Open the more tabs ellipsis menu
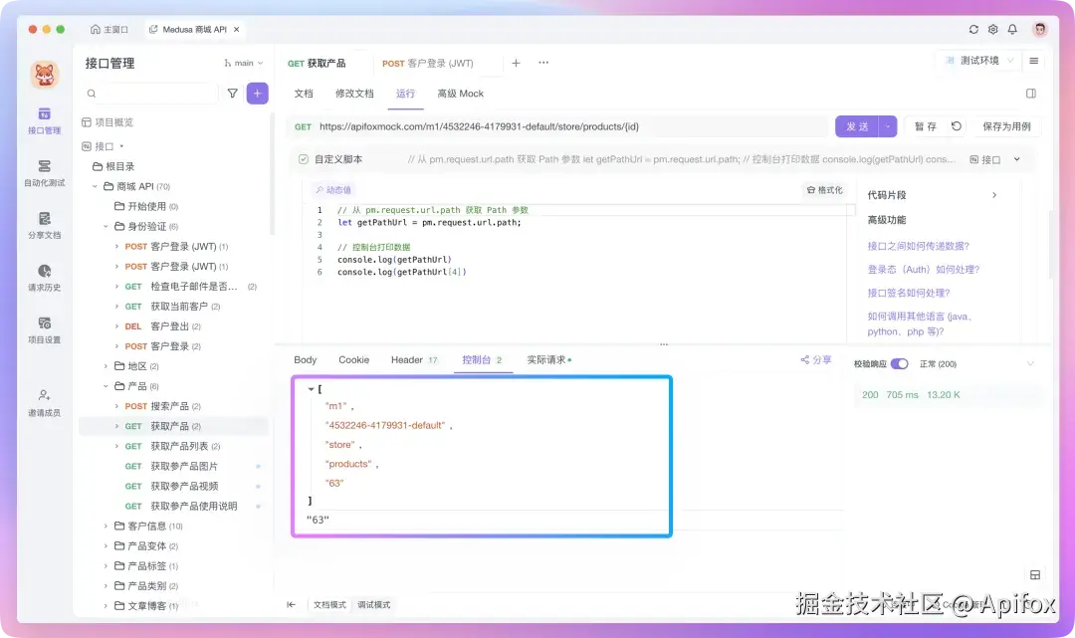 click(543, 63)
